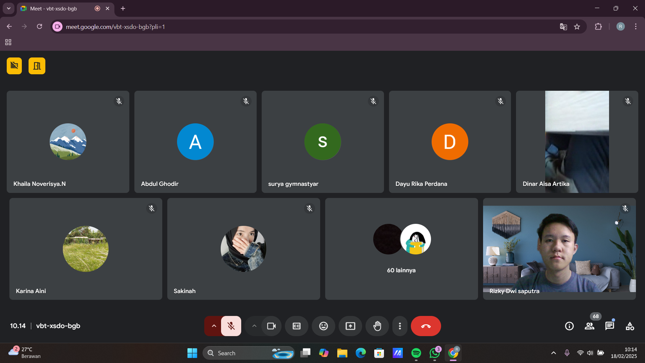Open a new browser tab
Image resolution: width=645 pixels, height=363 pixels.
[x=123, y=8]
